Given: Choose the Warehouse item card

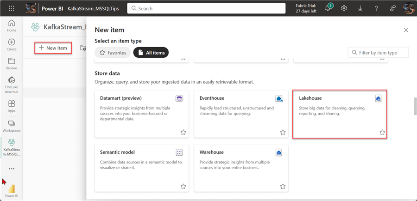Looking at the screenshot, I should click(241, 167).
